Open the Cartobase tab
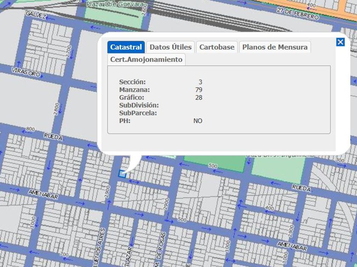Screen dimensions: 357x267 (x=217, y=47)
